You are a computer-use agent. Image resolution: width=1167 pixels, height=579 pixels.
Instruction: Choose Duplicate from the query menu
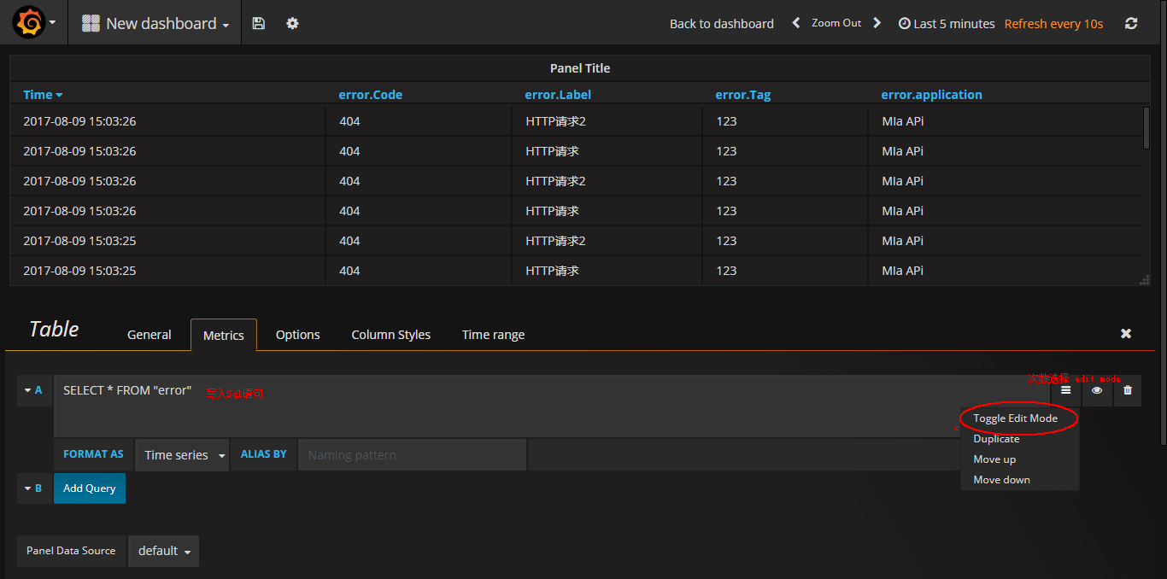995,438
